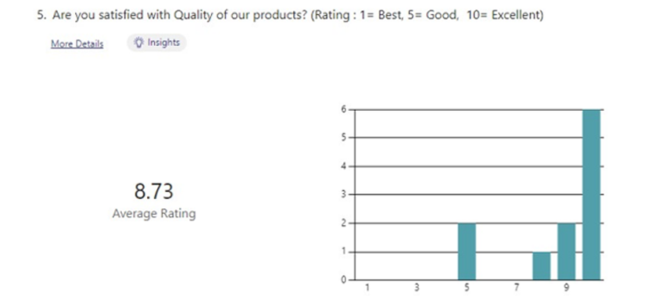662x296 pixels.
Task: Click the y-axis label 0
Action: [344, 280]
